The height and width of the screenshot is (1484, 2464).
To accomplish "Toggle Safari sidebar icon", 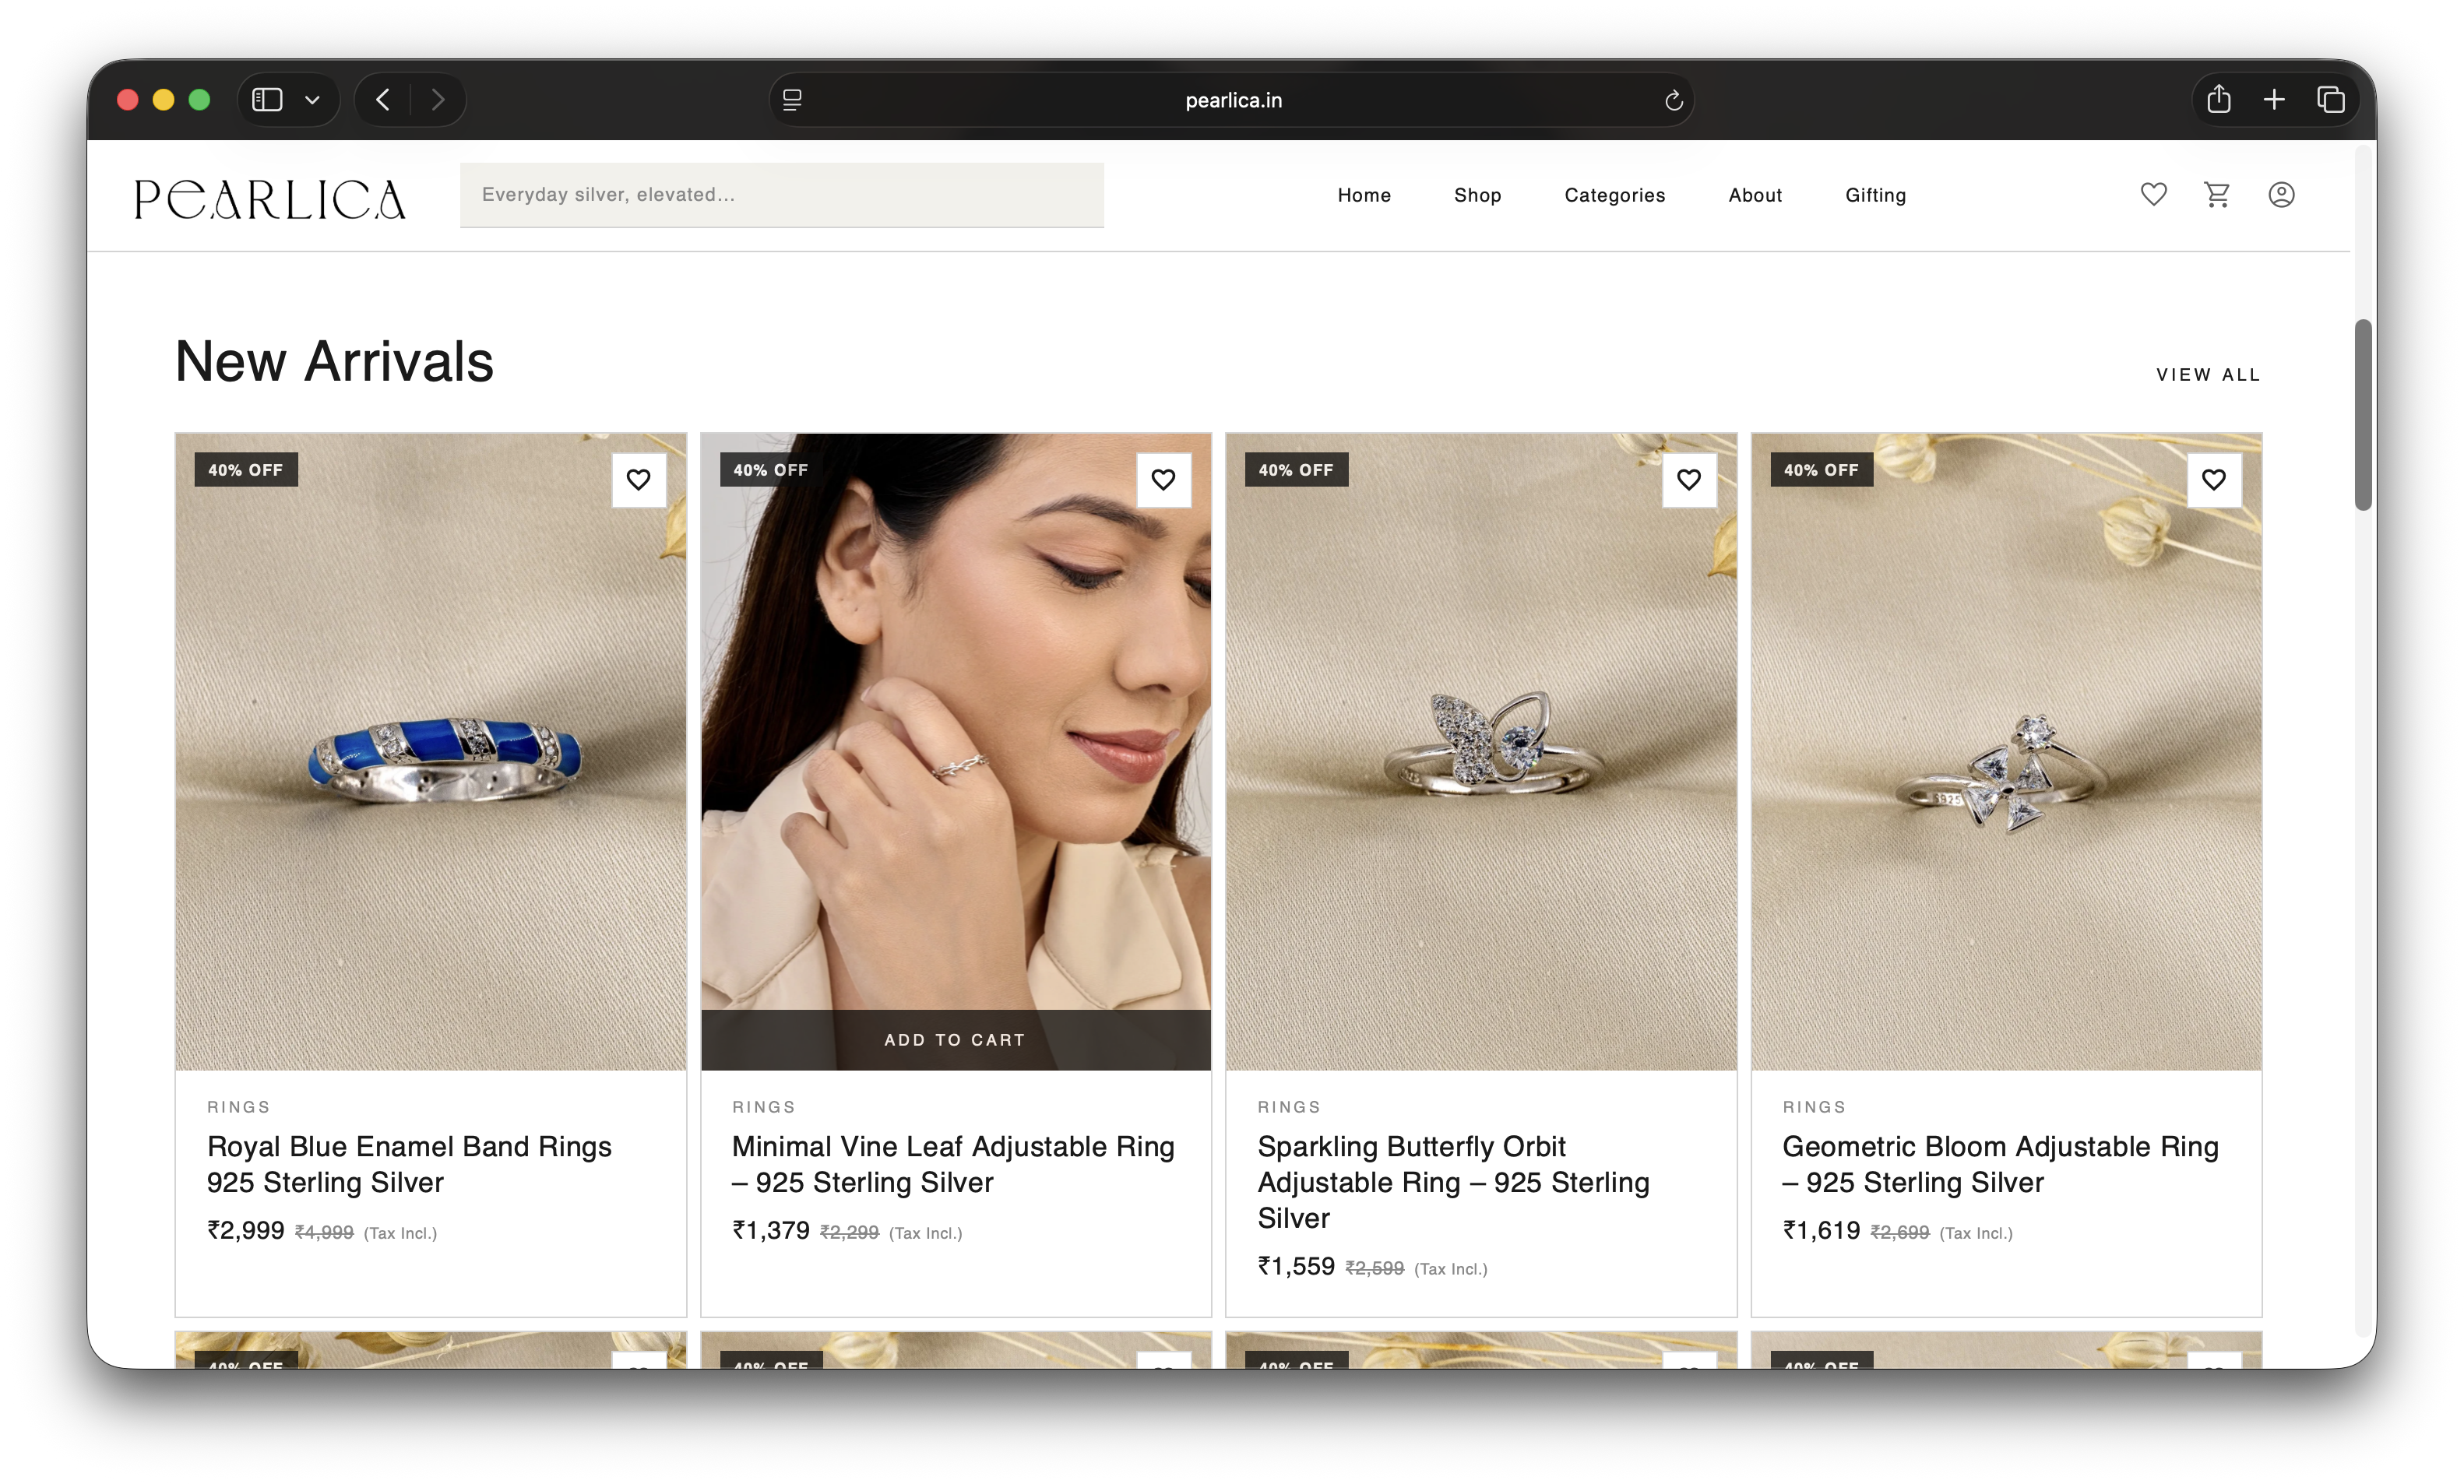I will (267, 99).
